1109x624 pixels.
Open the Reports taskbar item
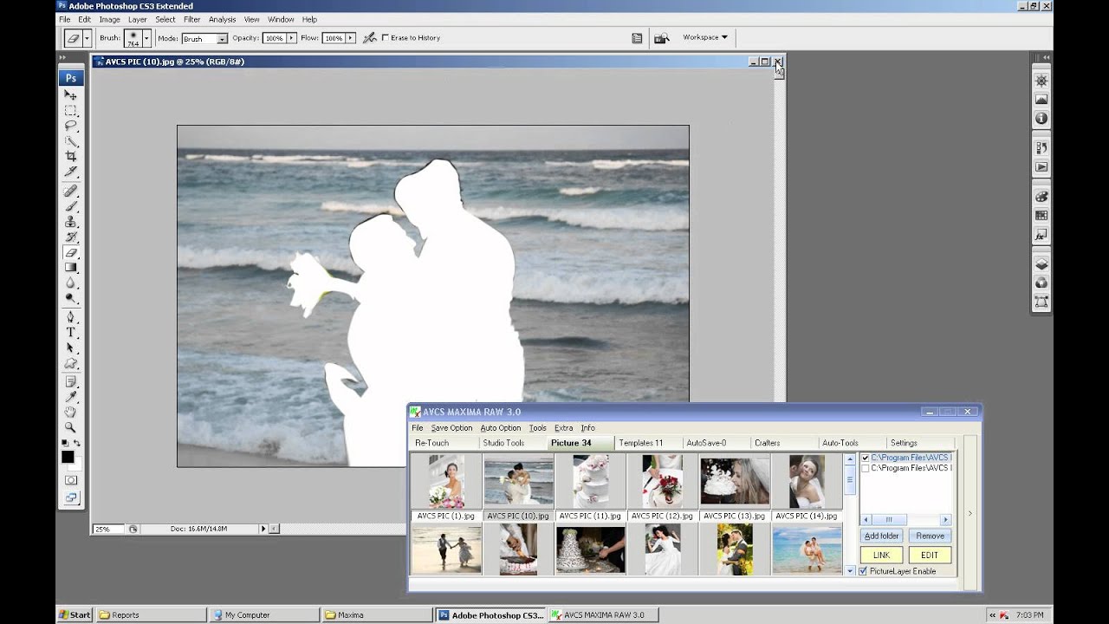151,614
